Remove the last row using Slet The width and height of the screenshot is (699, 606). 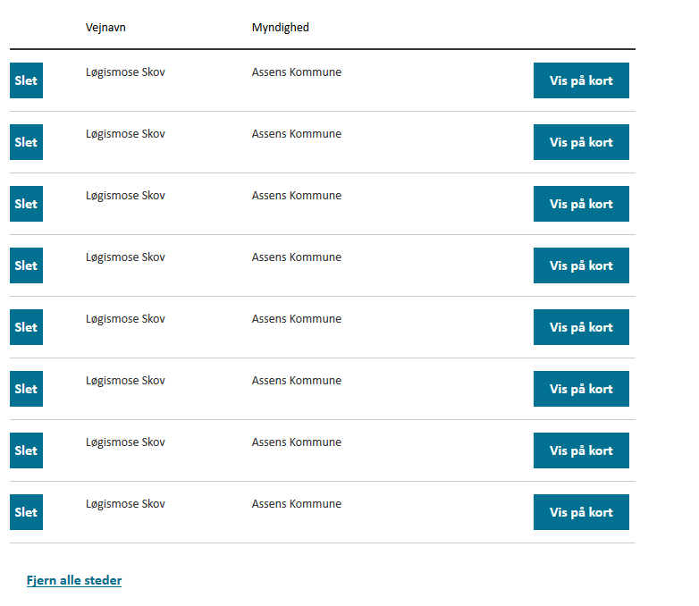click(26, 512)
